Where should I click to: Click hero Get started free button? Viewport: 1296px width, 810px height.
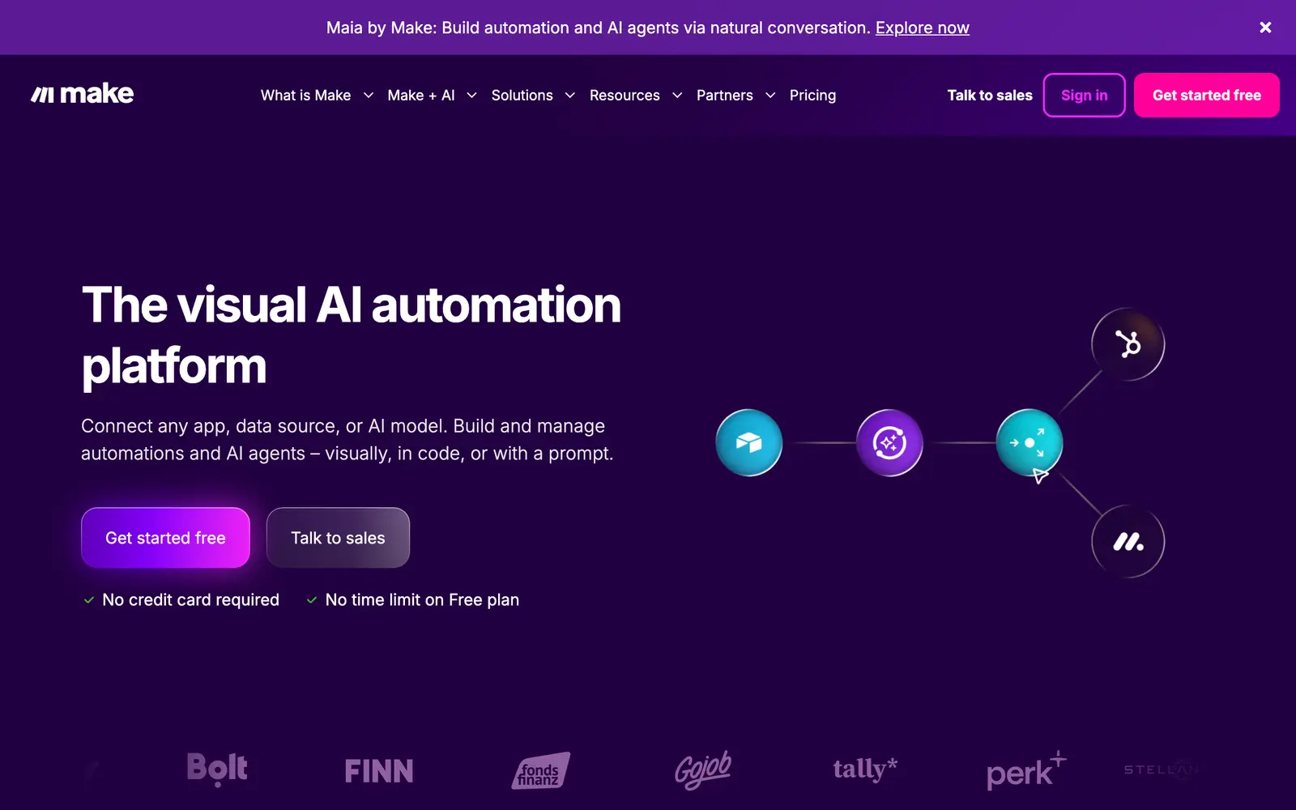click(165, 538)
